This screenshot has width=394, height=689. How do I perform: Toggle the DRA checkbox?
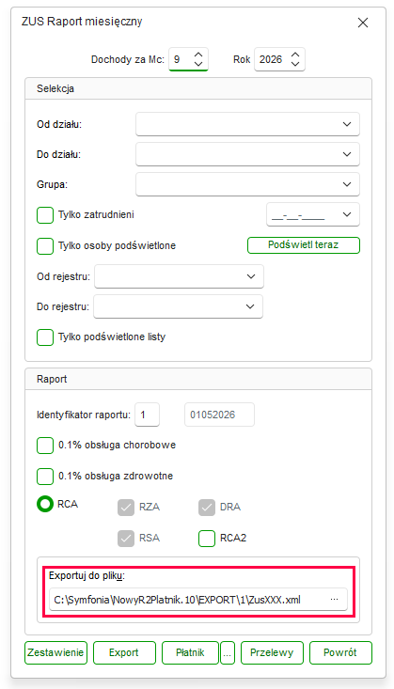[207, 507]
